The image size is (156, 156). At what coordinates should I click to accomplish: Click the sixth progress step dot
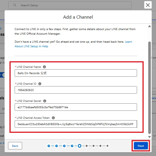[x=86, y=146]
